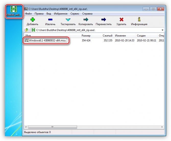171x141 pixels.
Task: Open the Файл menu
Action: click(28, 14)
